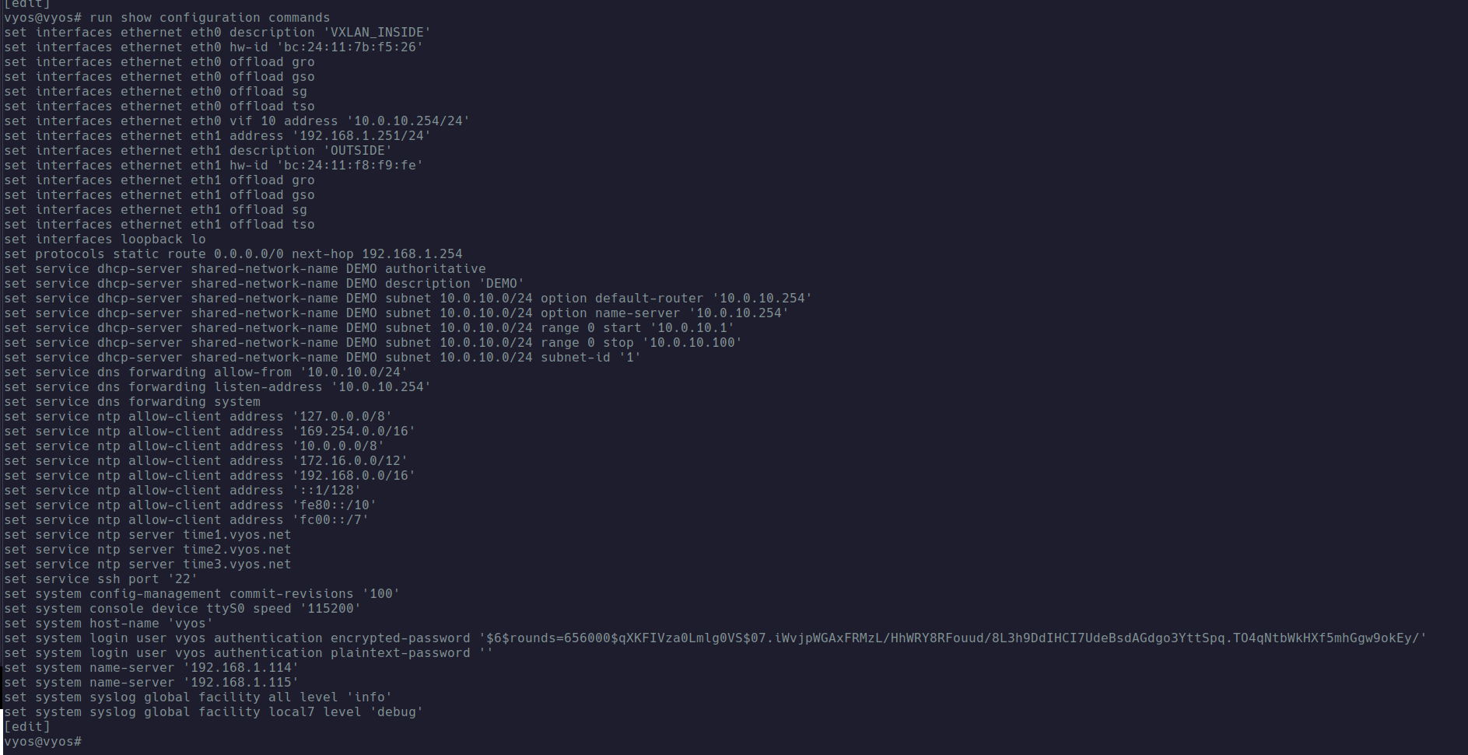Screen dimensions: 1468x755
Task: Click the 'OUTSIDE' description value
Action: pos(357,150)
